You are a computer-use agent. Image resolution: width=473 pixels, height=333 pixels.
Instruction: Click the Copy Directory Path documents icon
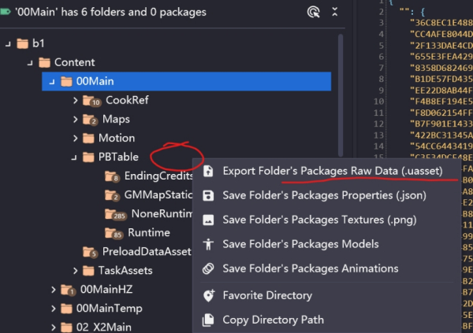pos(208,320)
